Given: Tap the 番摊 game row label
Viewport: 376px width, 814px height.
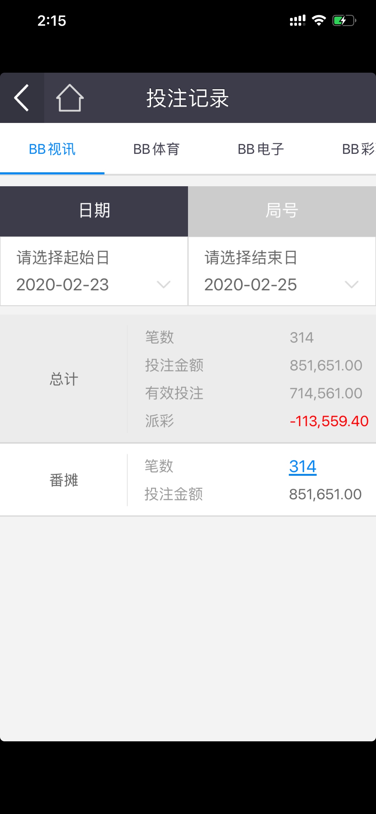Looking at the screenshot, I should (64, 480).
